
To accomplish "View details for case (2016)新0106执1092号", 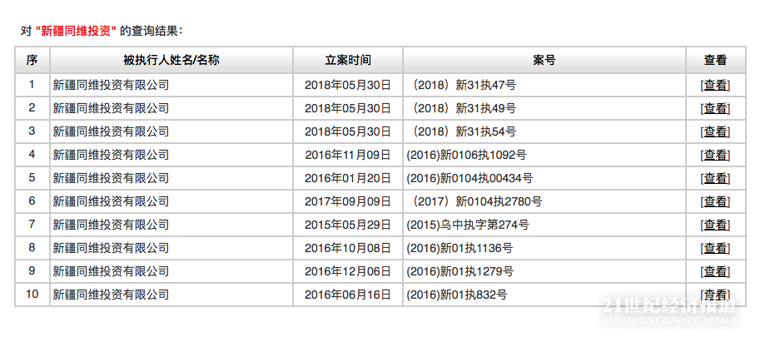I will coord(715,155).
